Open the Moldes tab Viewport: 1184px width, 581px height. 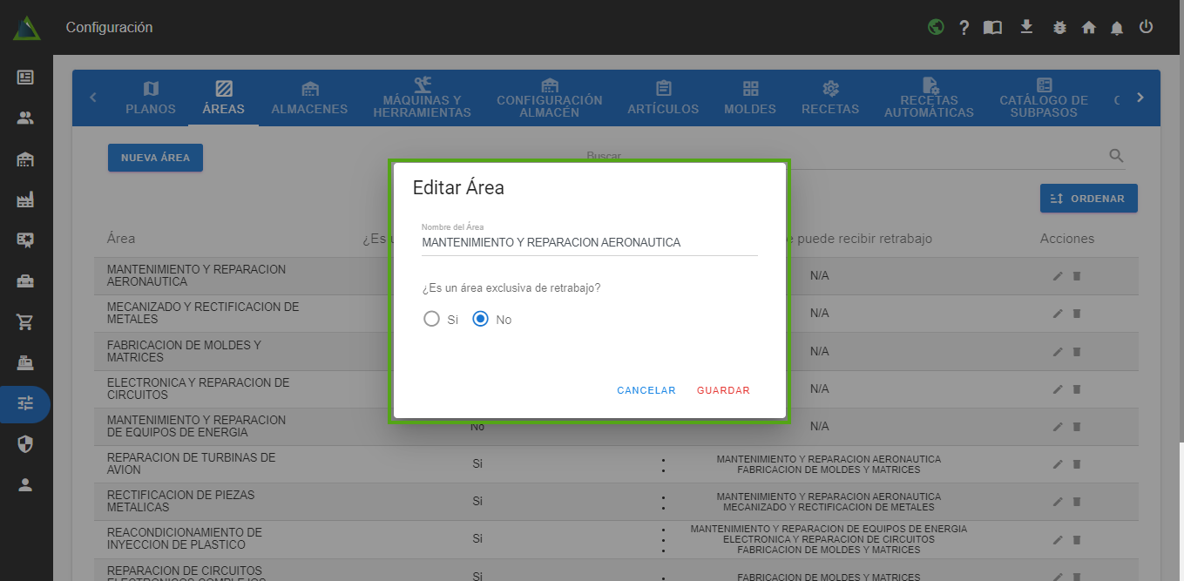tap(750, 98)
